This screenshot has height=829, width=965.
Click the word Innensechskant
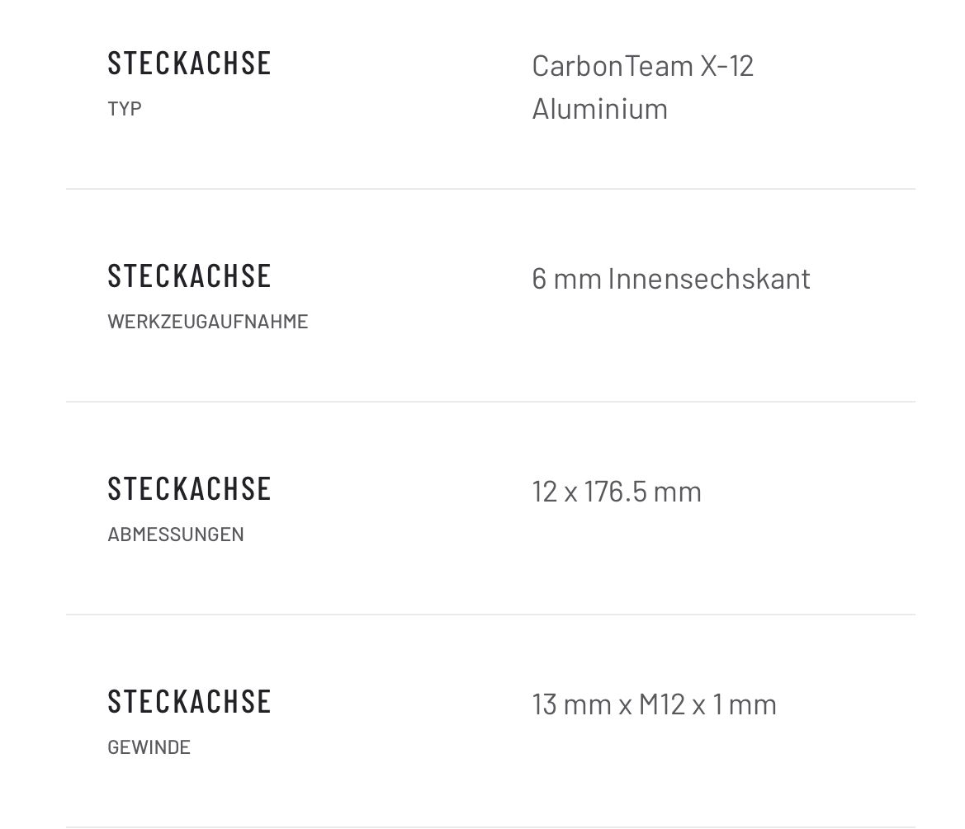(709, 279)
